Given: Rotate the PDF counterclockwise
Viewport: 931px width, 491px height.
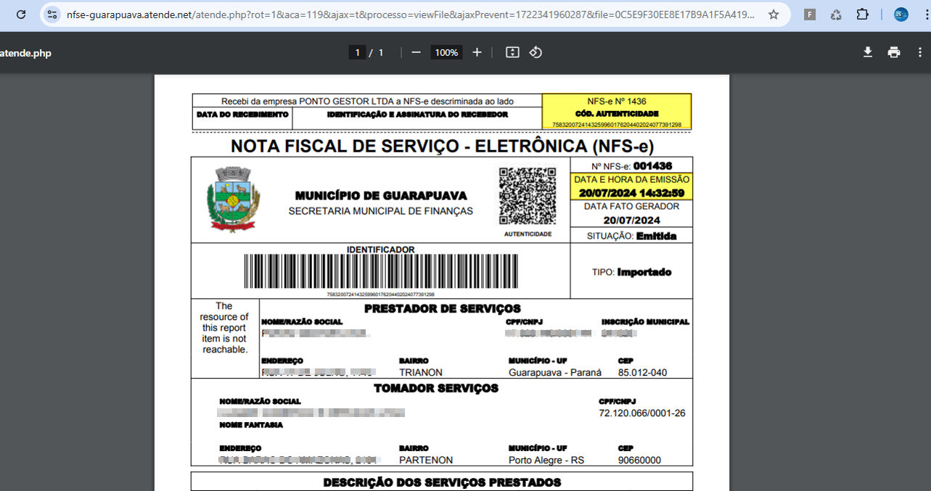Looking at the screenshot, I should [x=536, y=52].
